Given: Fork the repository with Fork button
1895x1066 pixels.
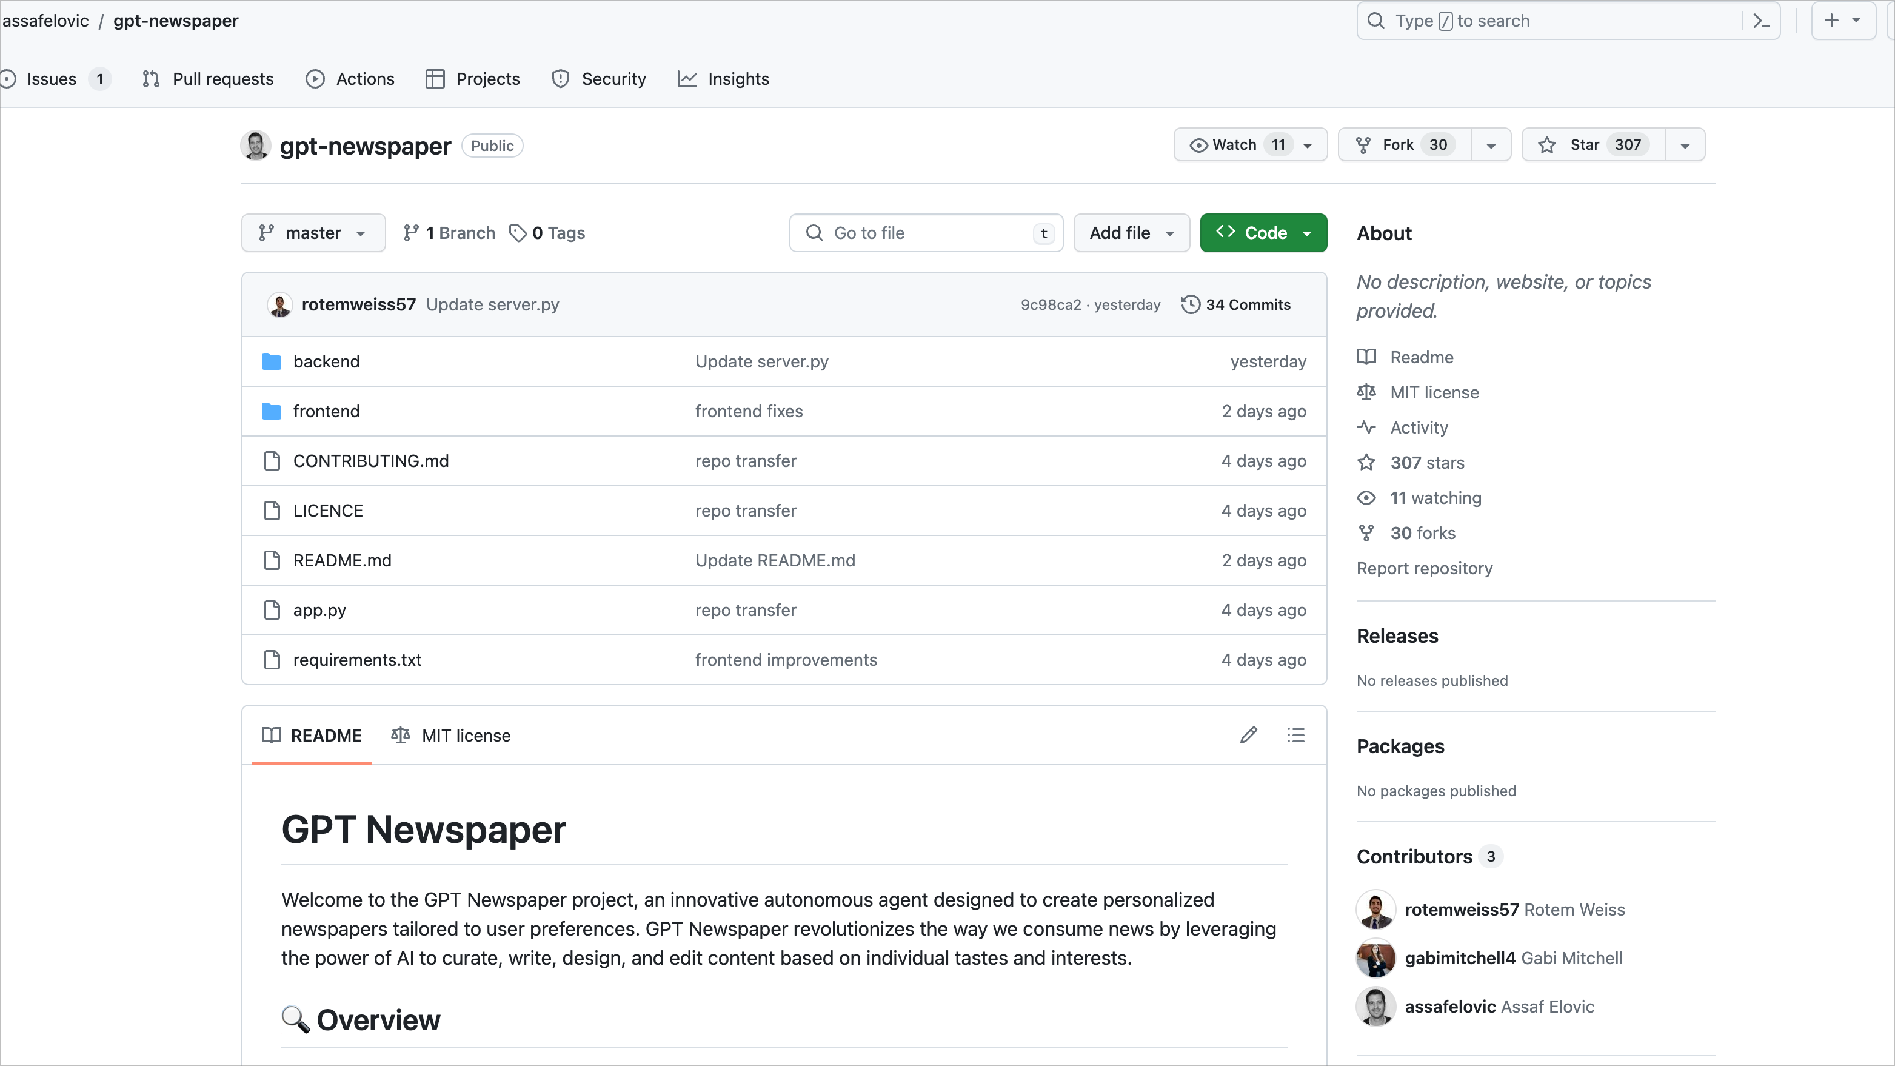Looking at the screenshot, I should 1405,145.
